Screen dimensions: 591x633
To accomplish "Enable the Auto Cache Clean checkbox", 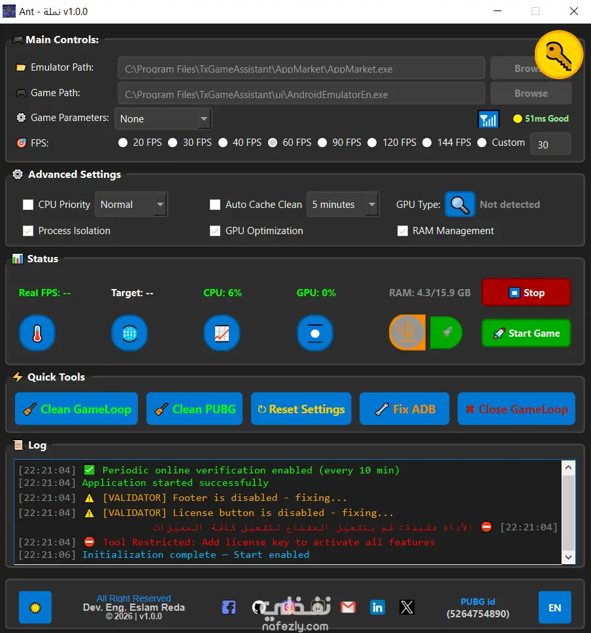I will [215, 205].
